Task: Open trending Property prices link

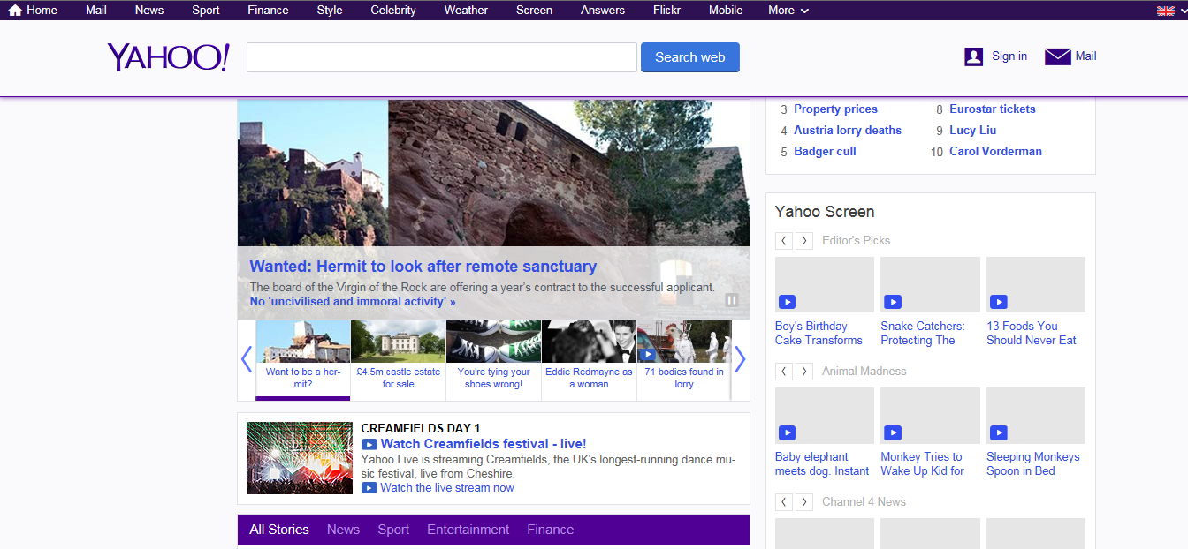Action: [835, 109]
